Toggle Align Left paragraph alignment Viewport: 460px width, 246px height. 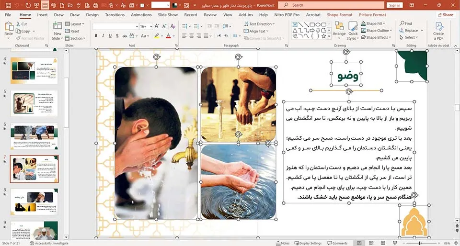coord(184,36)
